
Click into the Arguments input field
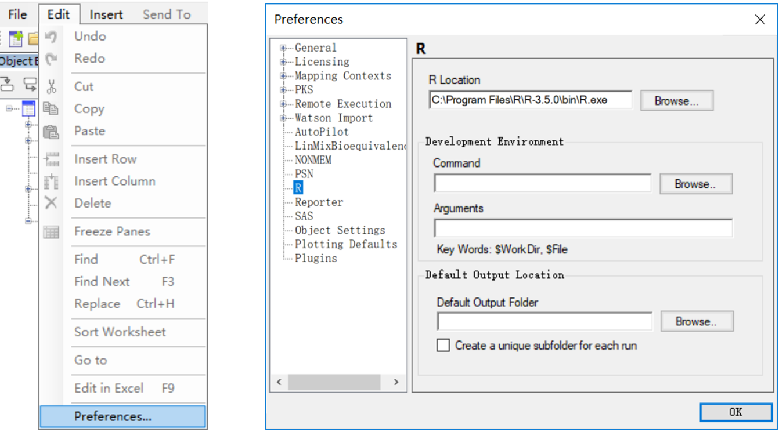point(583,227)
